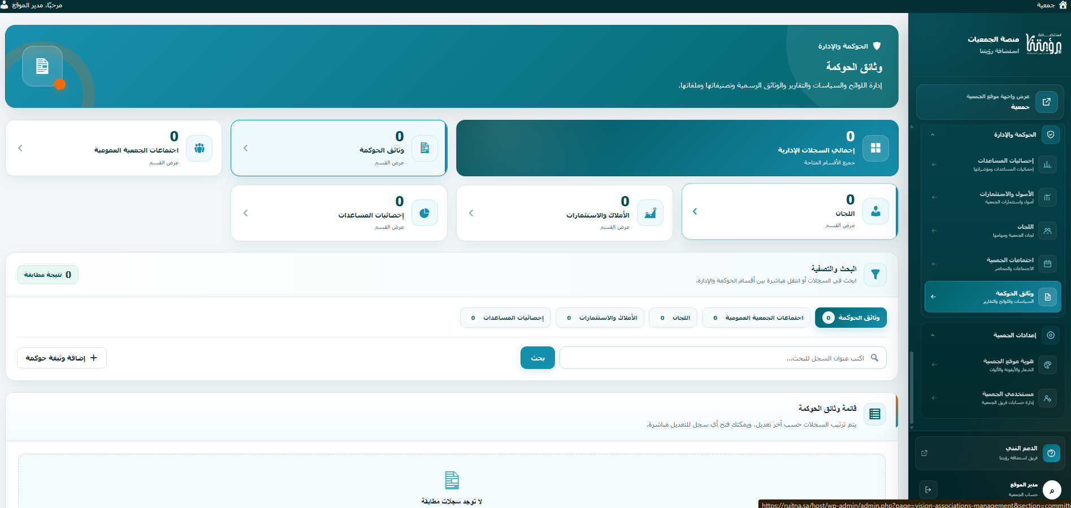Viewport: 1071px width, 508px height.
Task: Collapse the "الحوكمة والإدارة" sidebar section chevron
Action: 933,134
